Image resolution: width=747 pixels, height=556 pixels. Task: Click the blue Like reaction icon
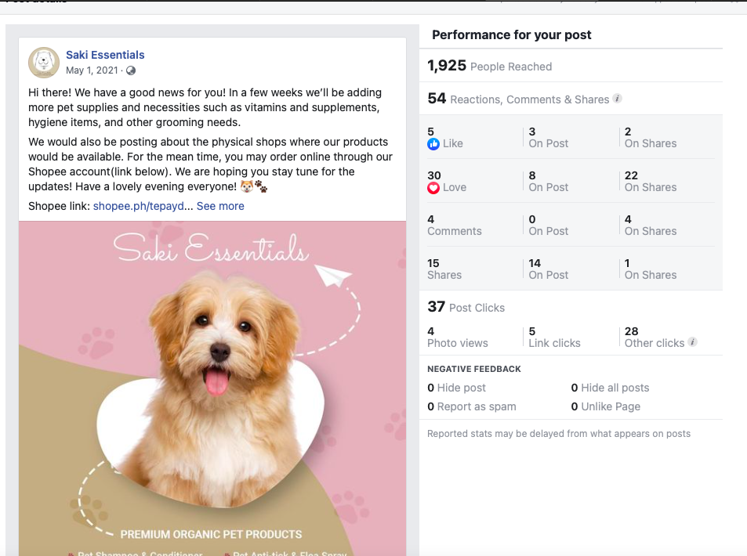pyautogui.click(x=433, y=144)
